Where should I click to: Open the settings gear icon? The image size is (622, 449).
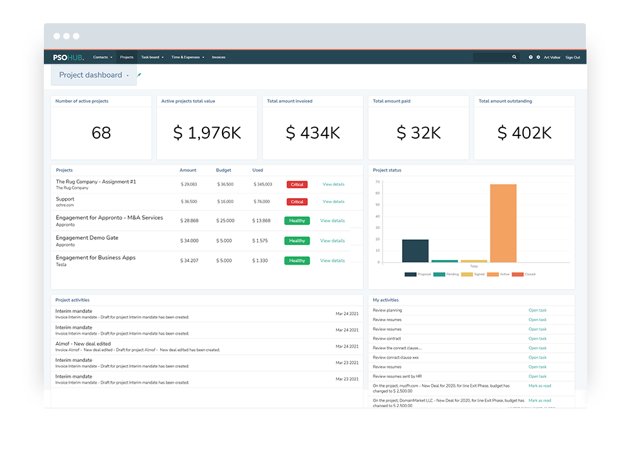point(538,57)
